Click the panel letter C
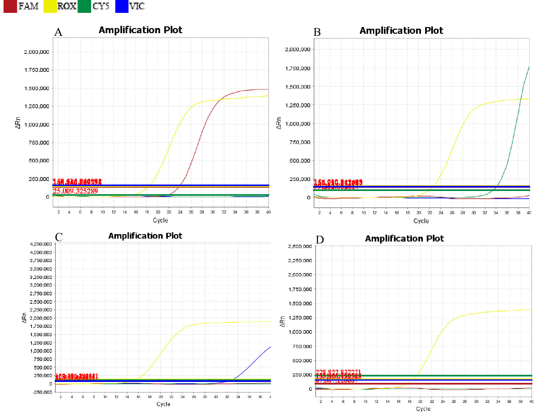 click(x=59, y=237)
